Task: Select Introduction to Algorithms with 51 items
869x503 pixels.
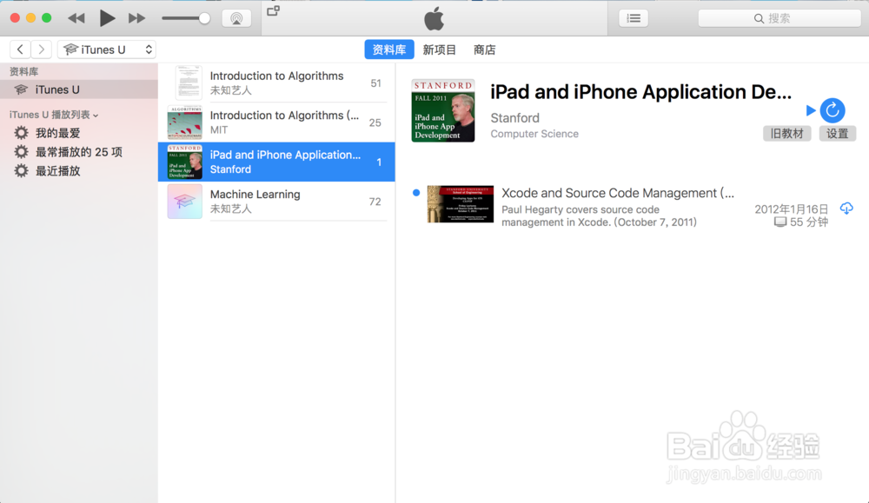Action: (276, 83)
